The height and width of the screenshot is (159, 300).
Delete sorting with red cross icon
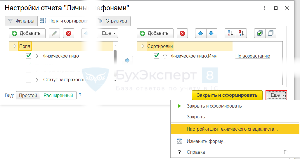pyautogui.click(x=182, y=33)
